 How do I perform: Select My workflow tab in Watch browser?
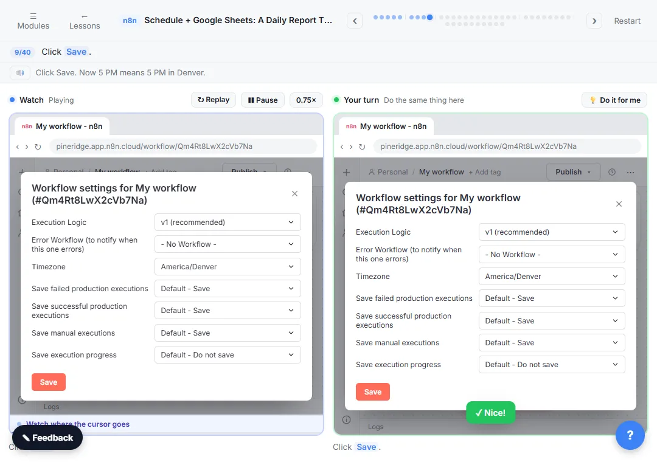coord(62,126)
